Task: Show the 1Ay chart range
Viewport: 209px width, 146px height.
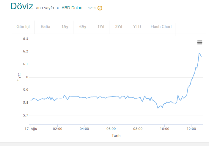Action: pyautogui.click(x=65, y=27)
